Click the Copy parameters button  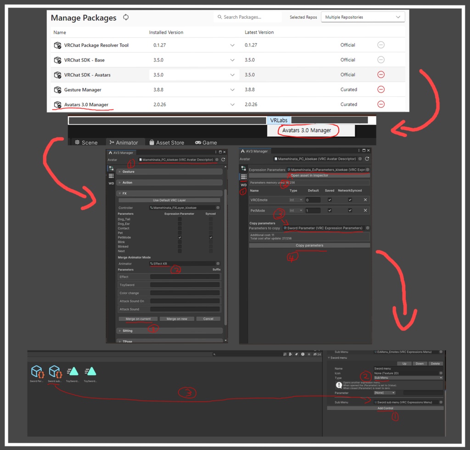[x=309, y=246]
